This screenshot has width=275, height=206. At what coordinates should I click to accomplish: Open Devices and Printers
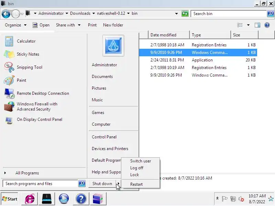pyautogui.click(x=110, y=149)
